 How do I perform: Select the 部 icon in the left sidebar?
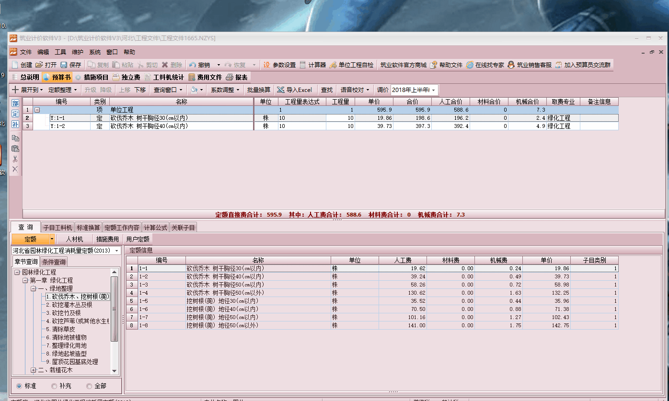coord(15,103)
